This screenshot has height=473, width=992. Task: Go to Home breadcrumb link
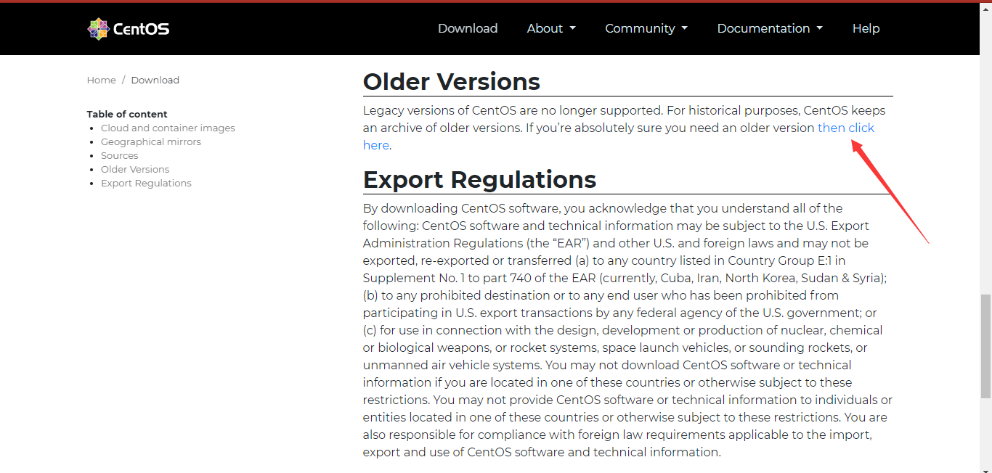(102, 80)
